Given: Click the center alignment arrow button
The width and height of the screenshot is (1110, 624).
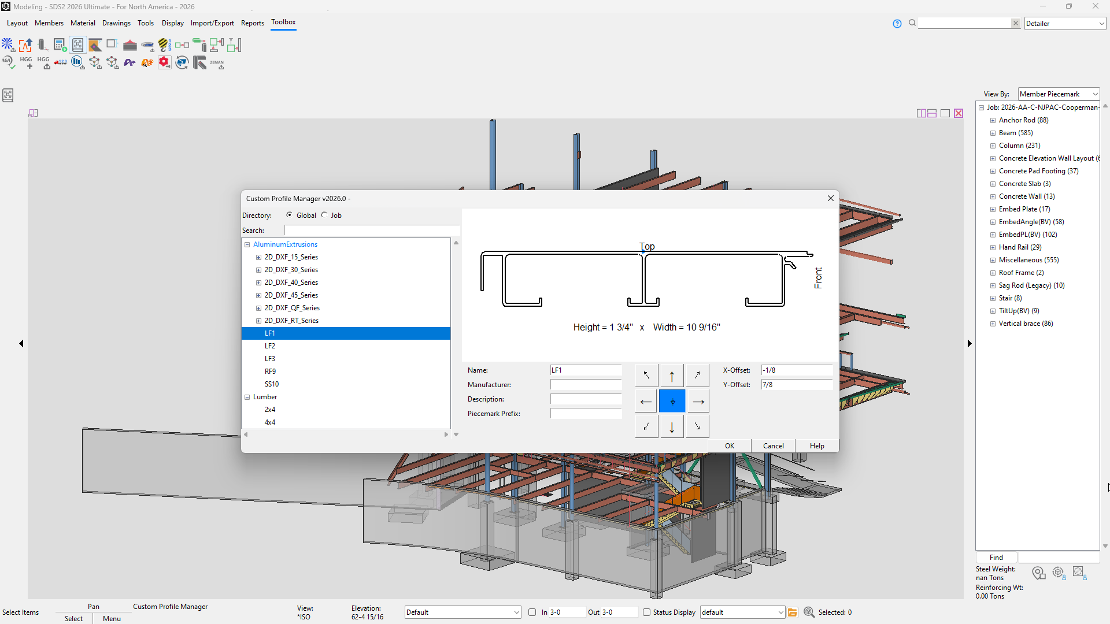Looking at the screenshot, I should click(x=672, y=402).
